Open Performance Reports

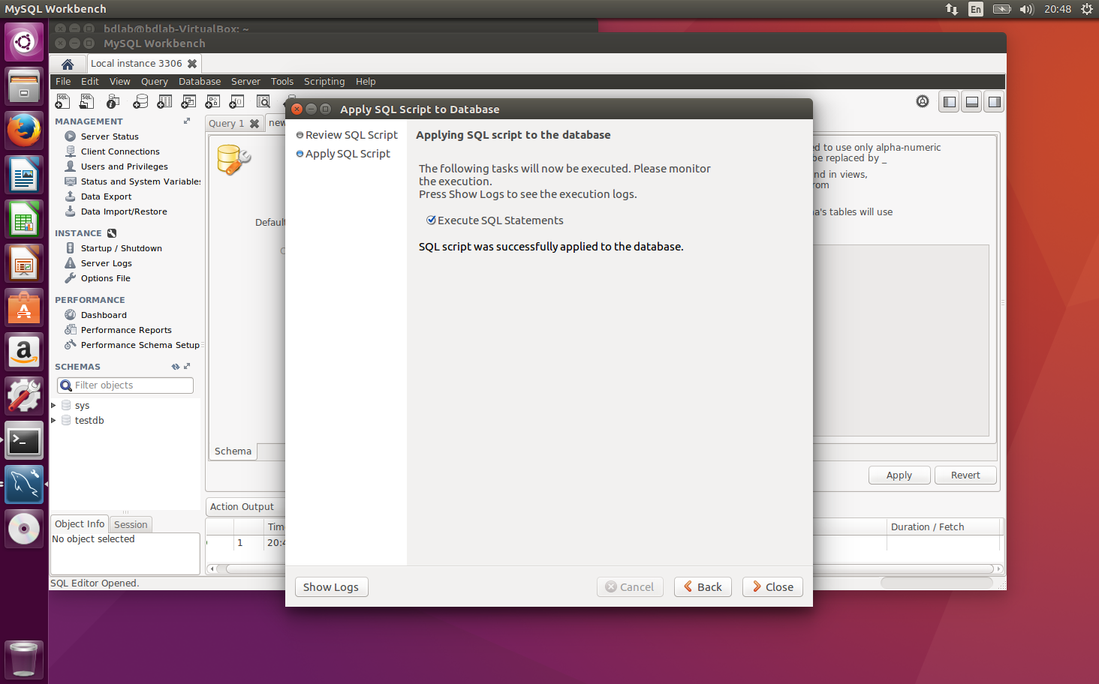[126, 330]
